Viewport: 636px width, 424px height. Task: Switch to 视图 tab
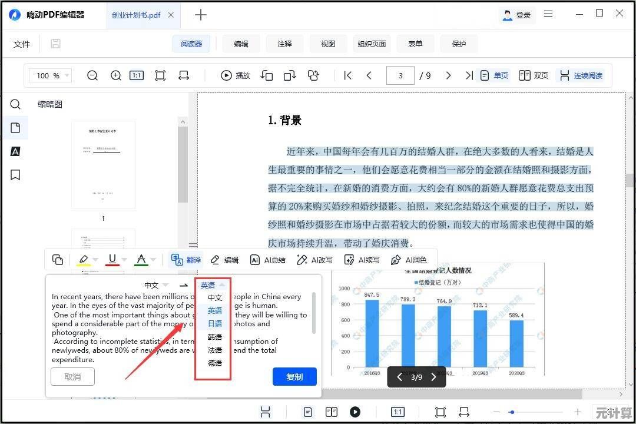(328, 44)
